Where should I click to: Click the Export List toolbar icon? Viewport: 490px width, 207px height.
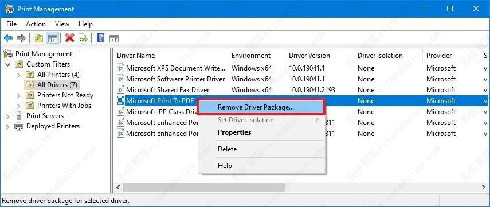click(x=83, y=38)
